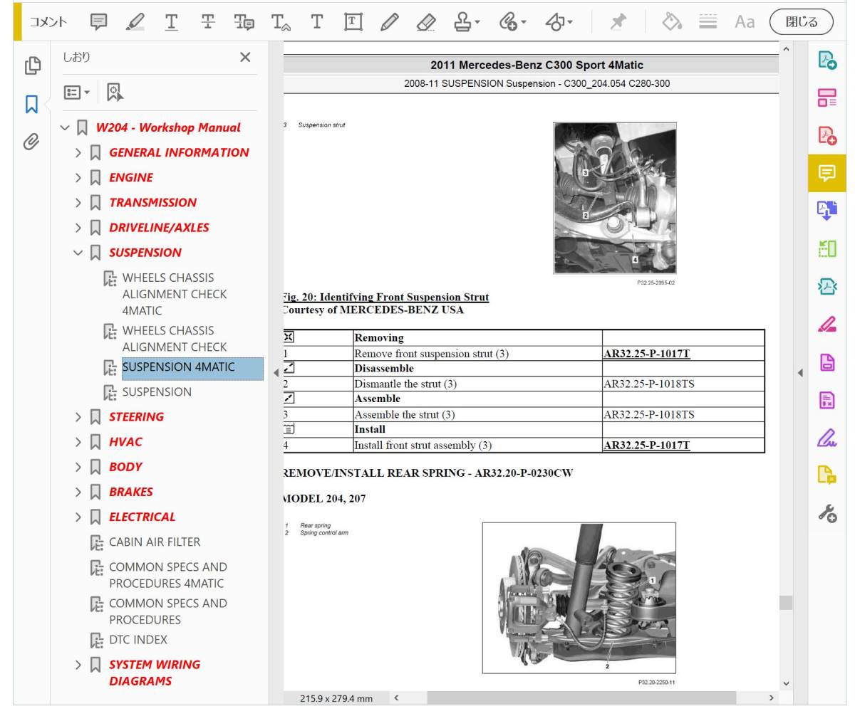This screenshot has width=855, height=716.
Task: Click the rear spring diagram image
Action: click(x=579, y=598)
